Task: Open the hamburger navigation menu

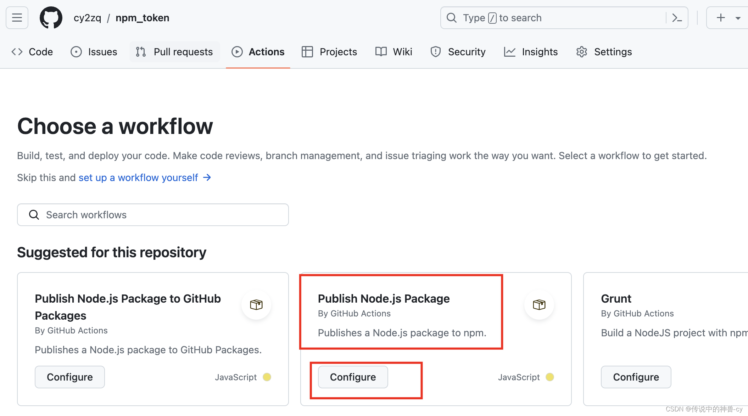Action: point(17,18)
